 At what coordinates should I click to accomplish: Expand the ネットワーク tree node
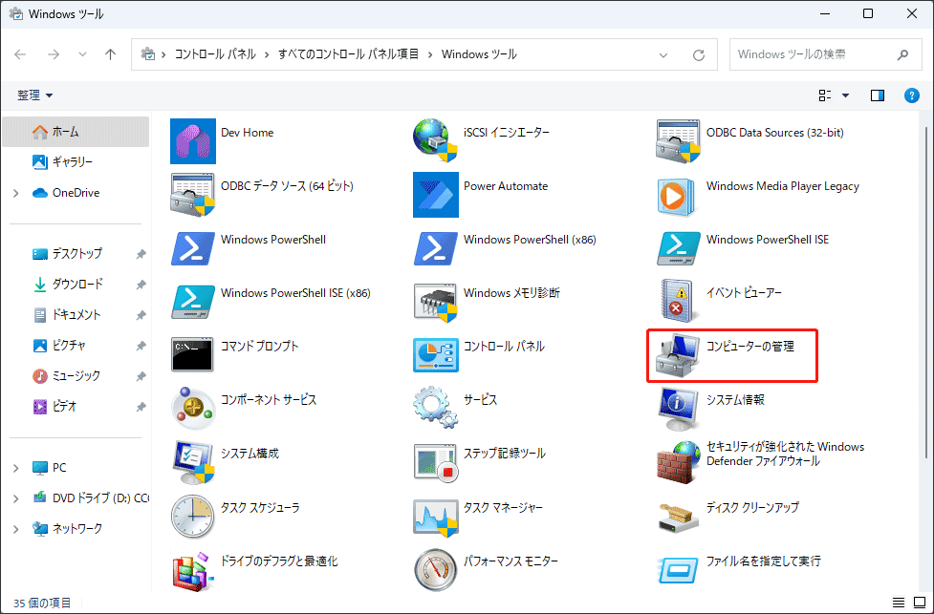click(16, 528)
